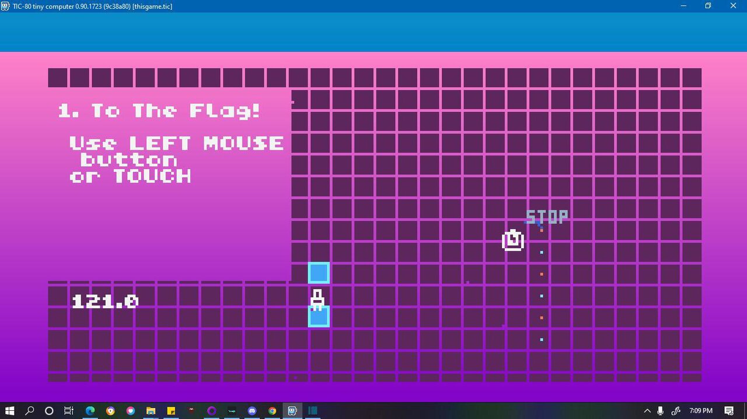Click the lower light blue block under the player
747x419 pixels.
click(x=319, y=316)
